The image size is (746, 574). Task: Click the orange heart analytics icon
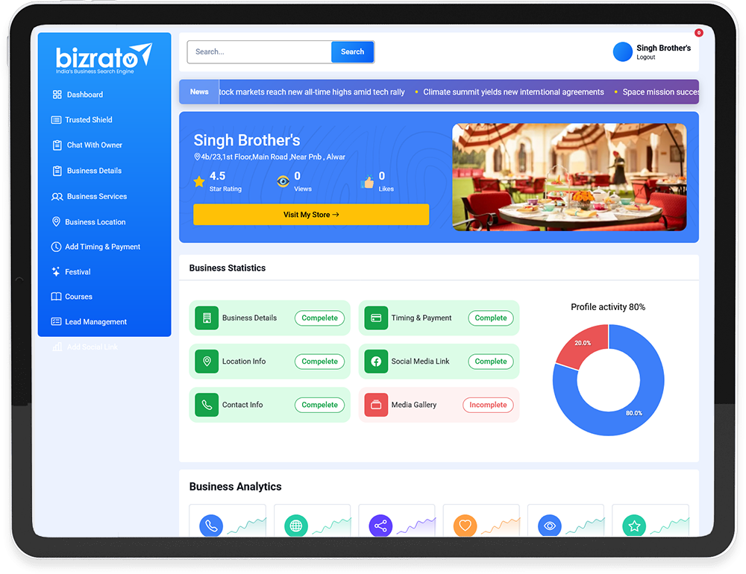465,526
